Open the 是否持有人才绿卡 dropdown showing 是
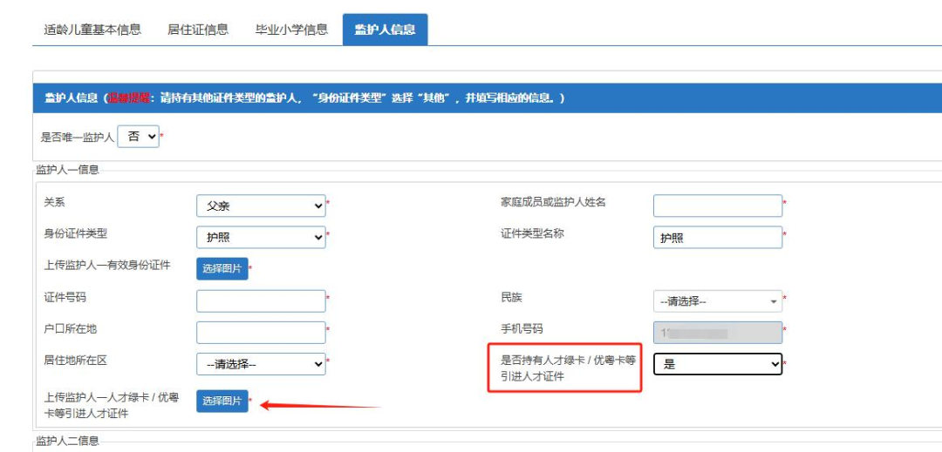The width and height of the screenshot is (942, 452). pyautogui.click(x=718, y=364)
